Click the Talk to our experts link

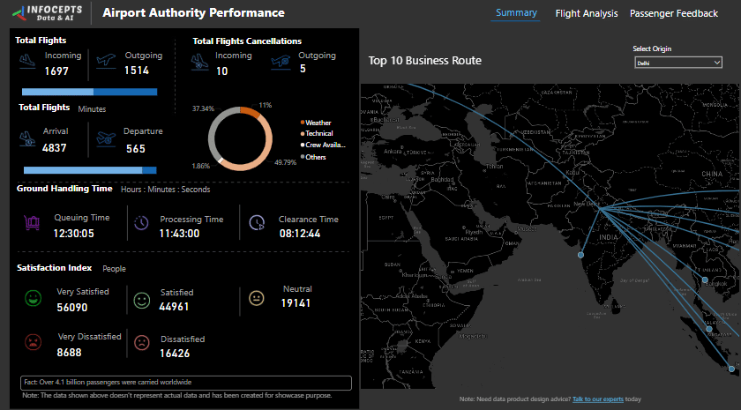click(598, 399)
